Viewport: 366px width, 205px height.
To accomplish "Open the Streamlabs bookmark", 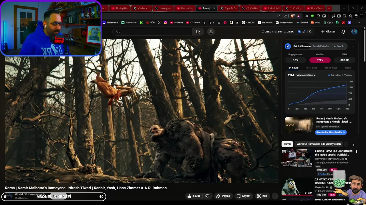I will pos(129,22).
